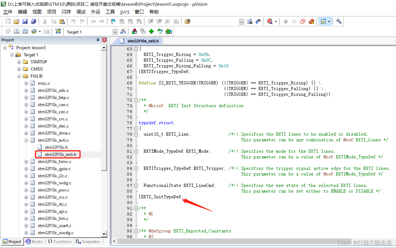Screen dimensions: 396x248
Task: Expand the STARTUP folder node
Action: (x=19, y=62)
